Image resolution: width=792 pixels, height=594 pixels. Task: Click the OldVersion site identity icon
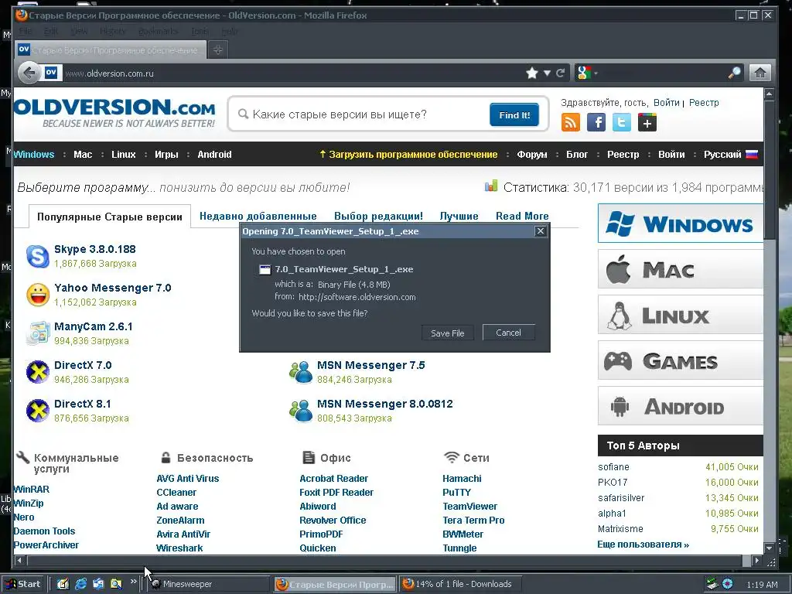click(x=51, y=73)
